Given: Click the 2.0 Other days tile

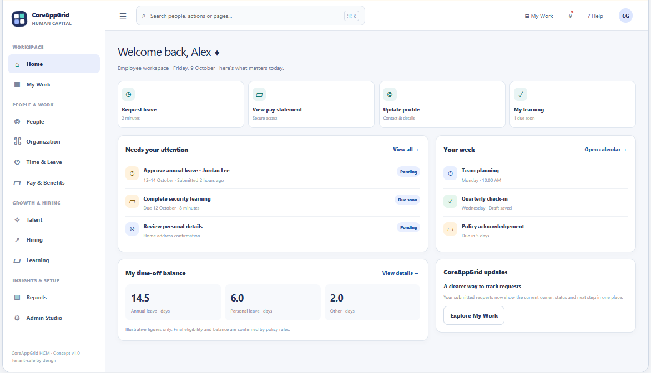Looking at the screenshot, I should tap(372, 302).
